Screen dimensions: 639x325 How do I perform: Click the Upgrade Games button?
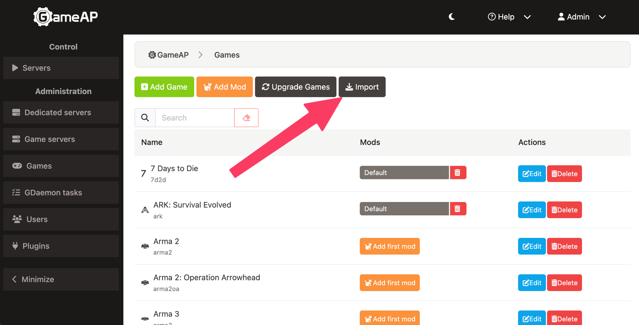[x=295, y=87]
